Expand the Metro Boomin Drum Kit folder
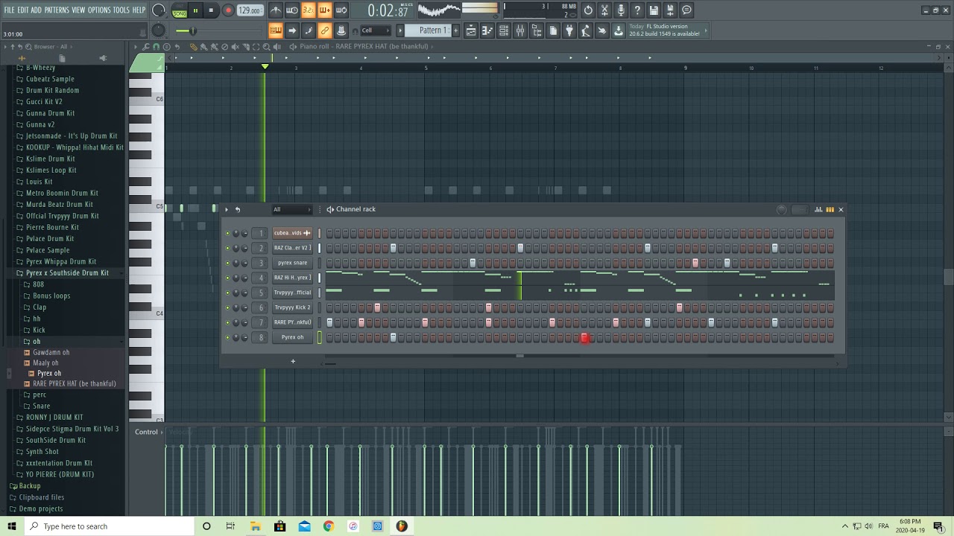This screenshot has height=536, width=954. [x=62, y=193]
